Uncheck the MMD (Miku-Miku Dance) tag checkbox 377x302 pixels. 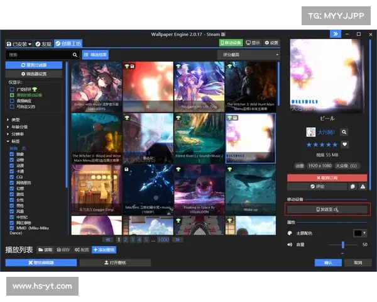[11, 228]
